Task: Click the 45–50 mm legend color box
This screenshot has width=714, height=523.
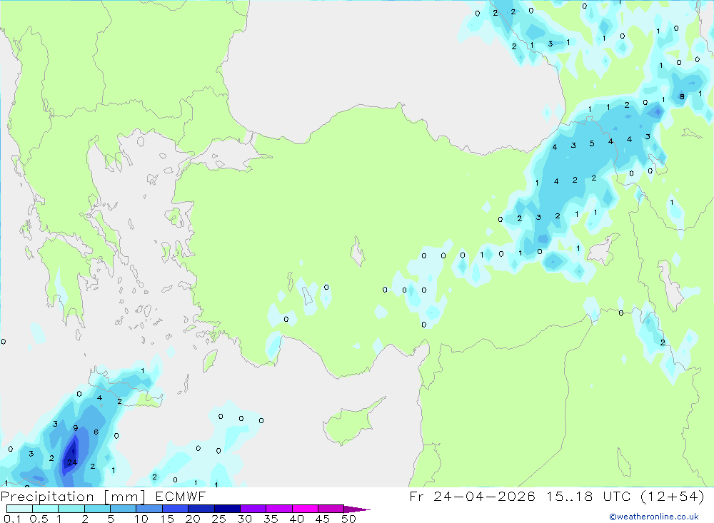Action: (x=331, y=509)
